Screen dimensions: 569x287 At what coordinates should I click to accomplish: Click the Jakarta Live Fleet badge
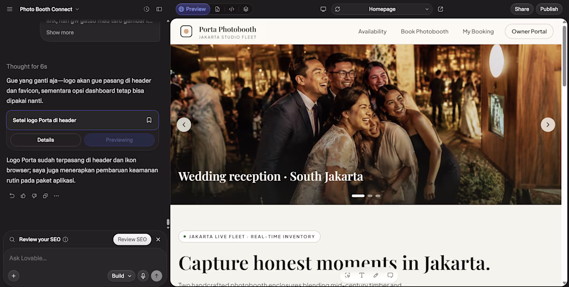[x=249, y=237]
